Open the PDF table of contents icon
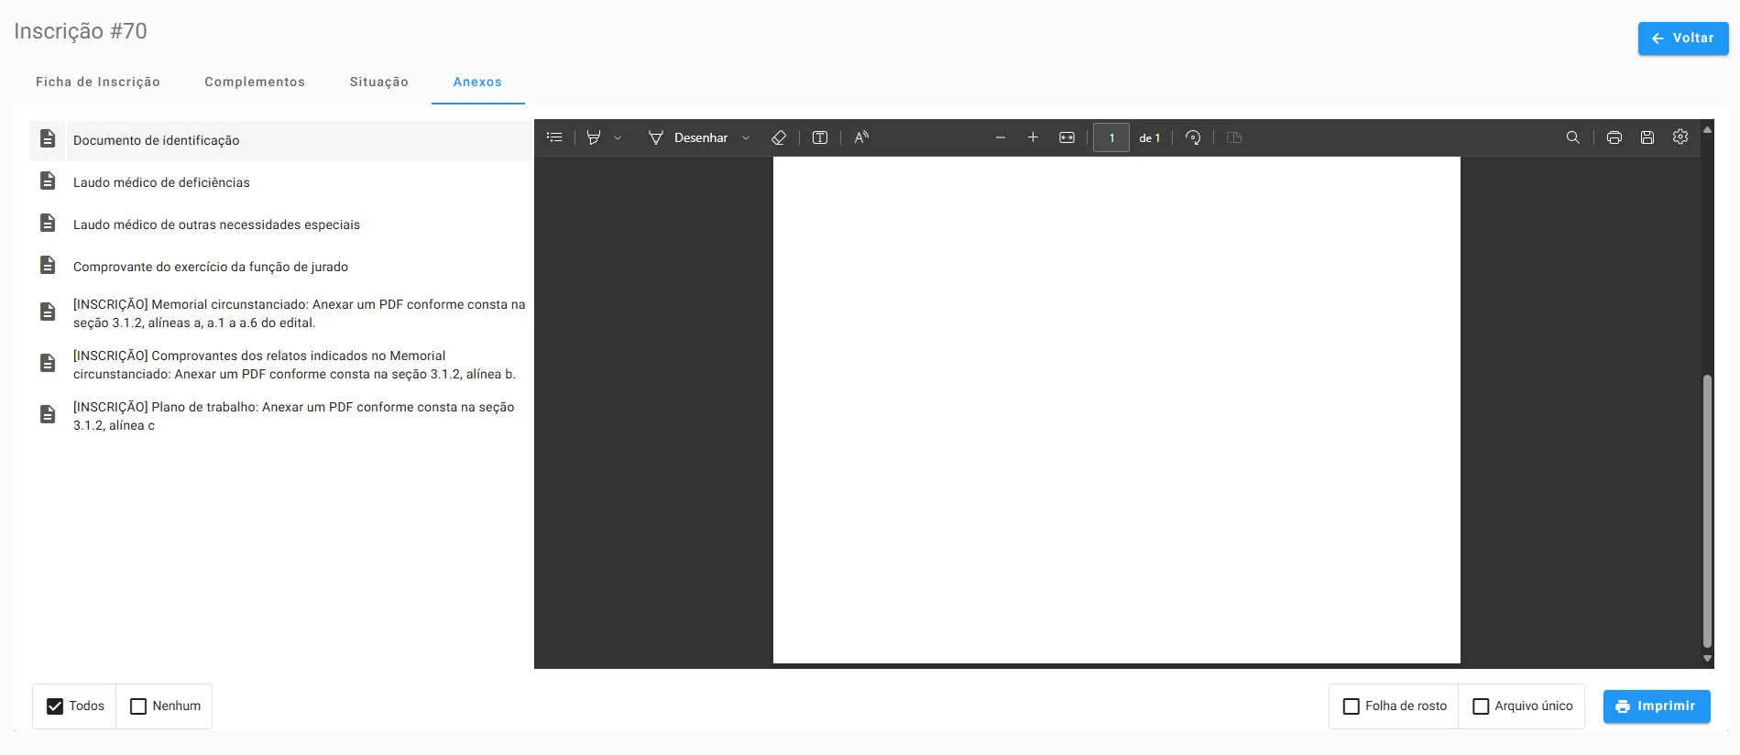The image size is (1740, 755). 554,137
